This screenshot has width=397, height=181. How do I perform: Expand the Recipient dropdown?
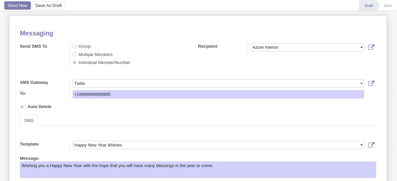(361, 47)
